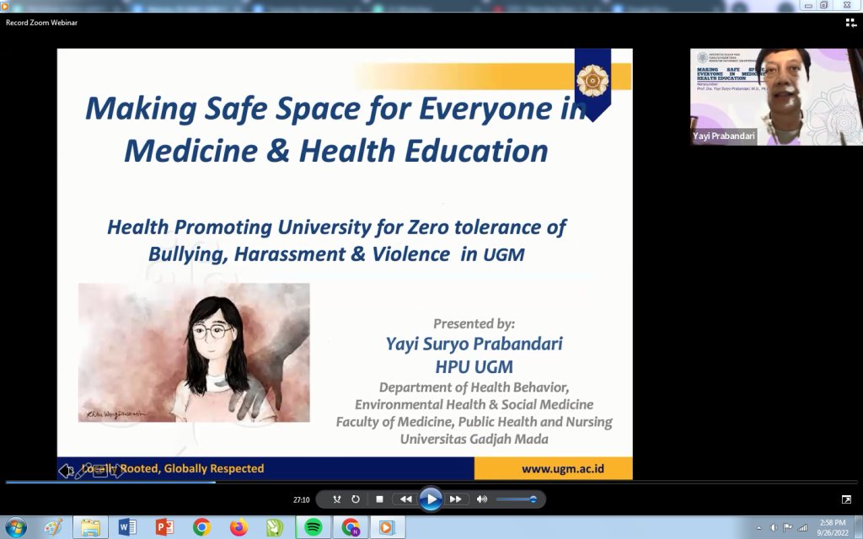
Task: Open File Explorer from taskbar
Action: pyautogui.click(x=90, y=527)
